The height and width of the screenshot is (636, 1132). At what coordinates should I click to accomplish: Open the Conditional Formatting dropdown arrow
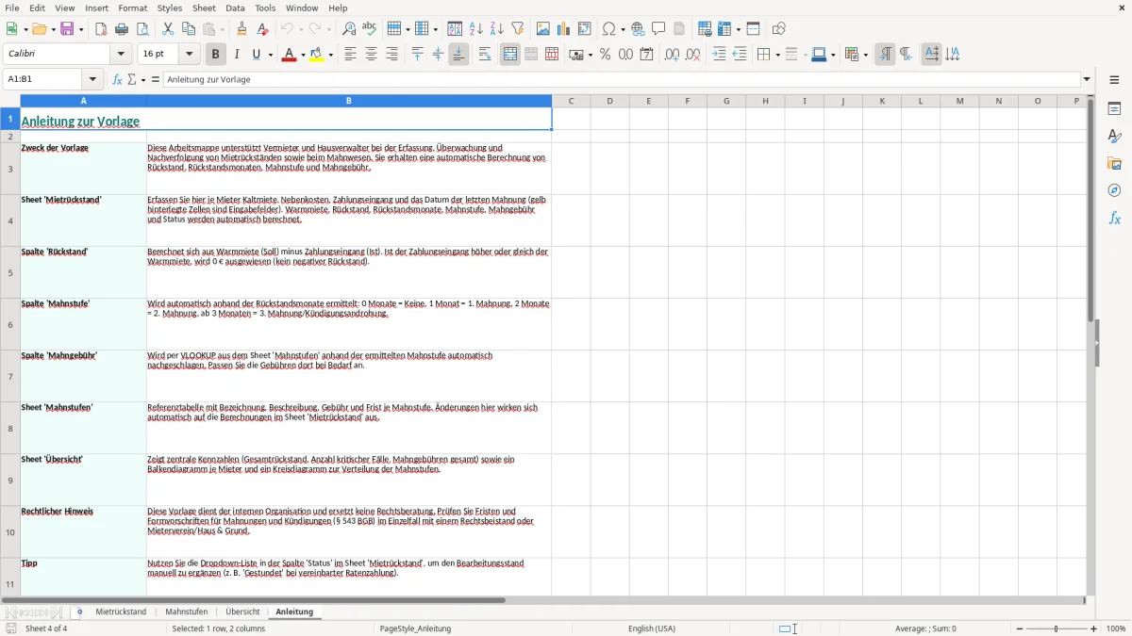pos(865,55)
